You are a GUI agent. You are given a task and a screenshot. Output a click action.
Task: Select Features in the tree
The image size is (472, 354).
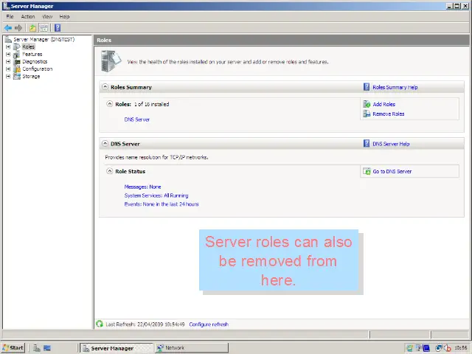(x=32, y=54)
